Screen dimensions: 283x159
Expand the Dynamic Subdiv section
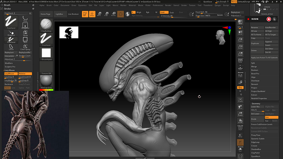pyautogui.click(x=258, y=139)
